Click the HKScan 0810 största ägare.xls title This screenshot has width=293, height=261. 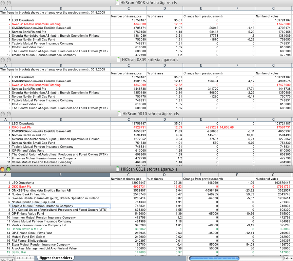(151, 114)
